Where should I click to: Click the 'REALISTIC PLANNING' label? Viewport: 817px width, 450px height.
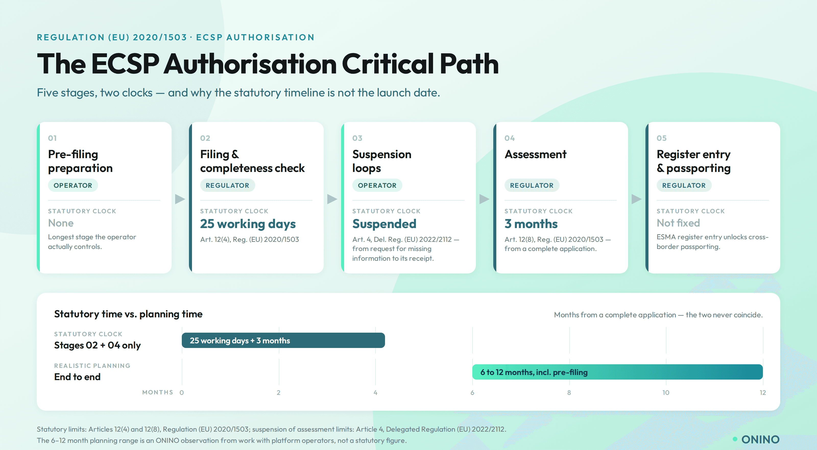pos(92,366)
